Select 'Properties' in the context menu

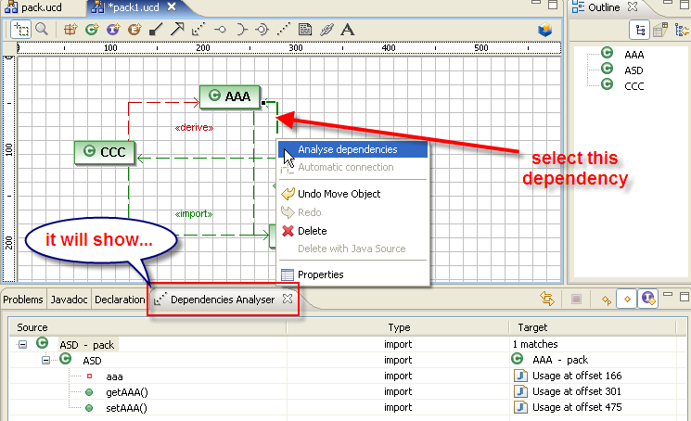point(320,274)
